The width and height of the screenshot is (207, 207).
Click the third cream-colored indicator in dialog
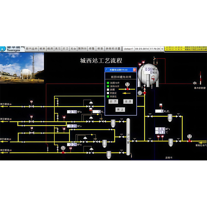tap(108, 90)
